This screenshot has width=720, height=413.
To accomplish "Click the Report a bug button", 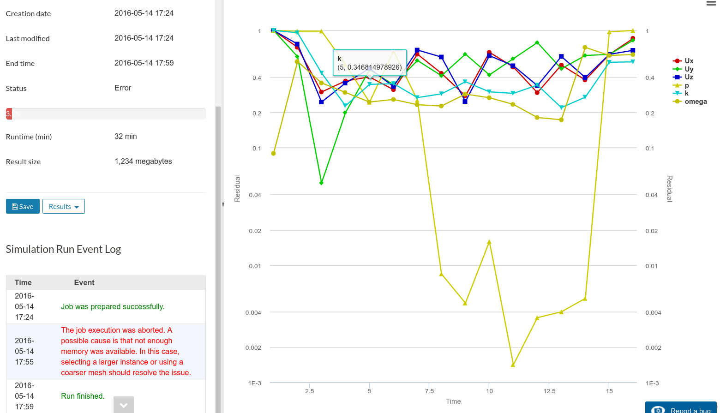I will pyautogui.click(x=681, y=408).
